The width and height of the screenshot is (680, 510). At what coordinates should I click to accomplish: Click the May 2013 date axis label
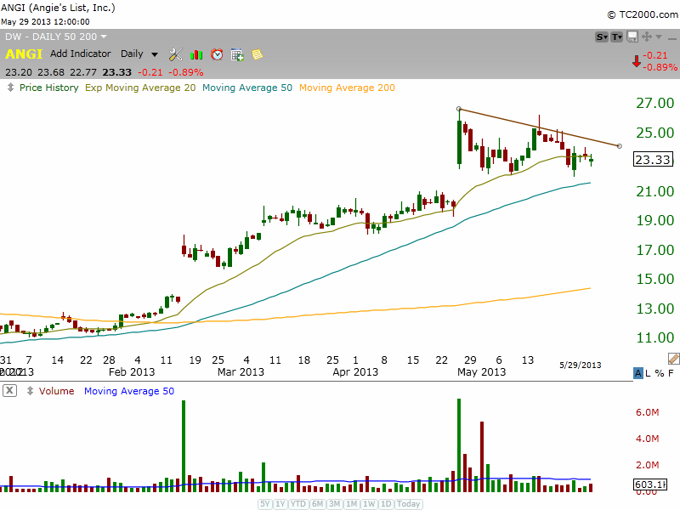[x=481, y=372]
